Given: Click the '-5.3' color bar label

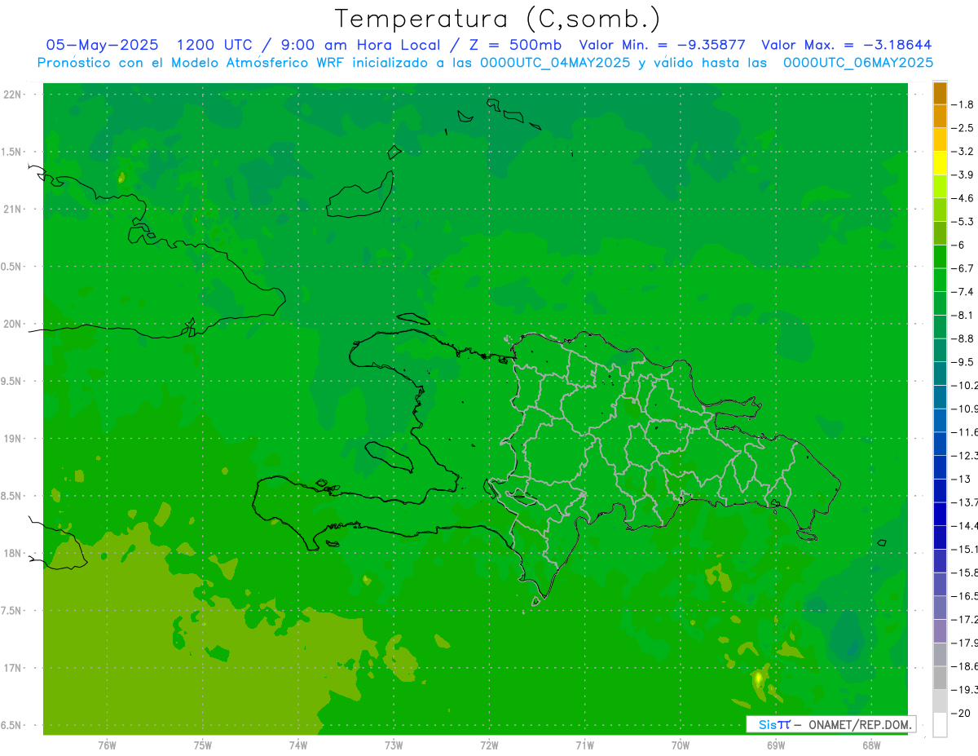Looking at the screenshot, I should 964,221.
